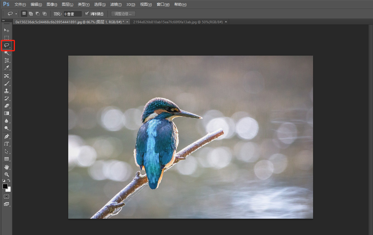Select the Eyedropper tool
This screenshot has height=235, width=373.
pyautogui.click(x=7, y=68)
